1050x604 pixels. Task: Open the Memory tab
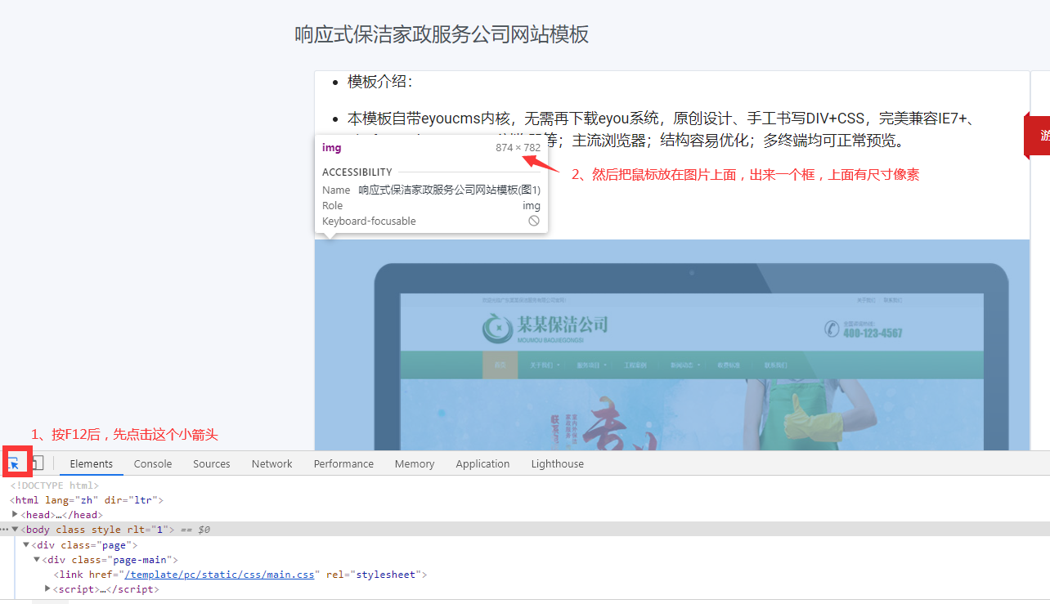415,463
